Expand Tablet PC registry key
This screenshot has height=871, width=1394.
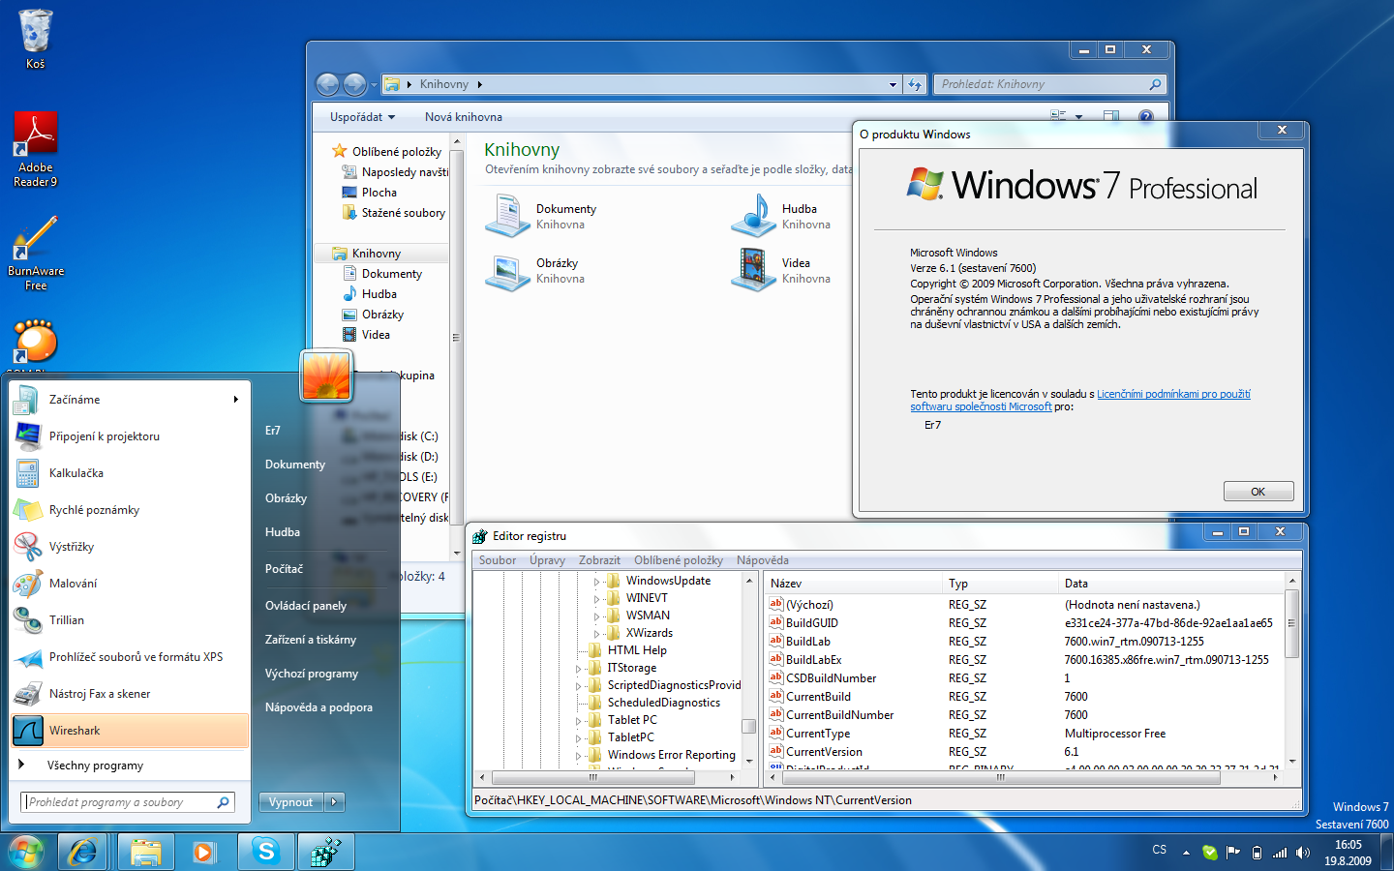coord(579,720)
